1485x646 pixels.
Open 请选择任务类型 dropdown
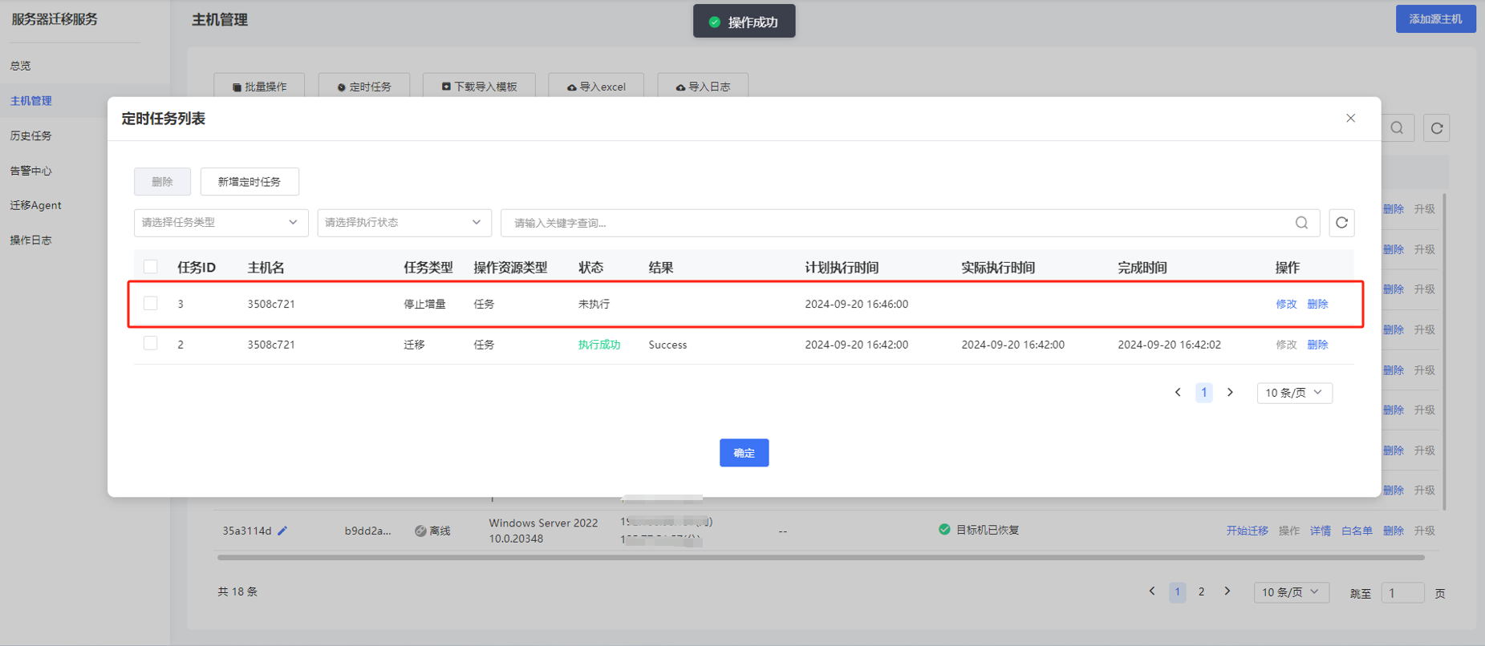(221, 223)
